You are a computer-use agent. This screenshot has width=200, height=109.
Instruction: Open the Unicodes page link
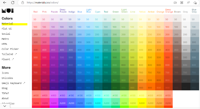[7, 78]
